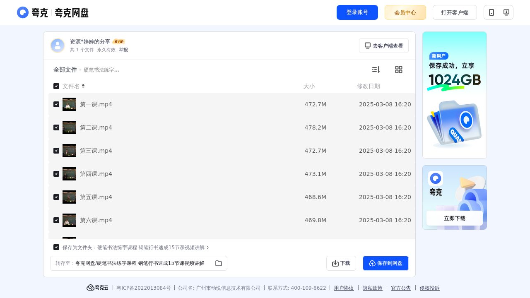
Task: Uncheck the 第五课.mp4 checkbox
Action: coord(56,197)
